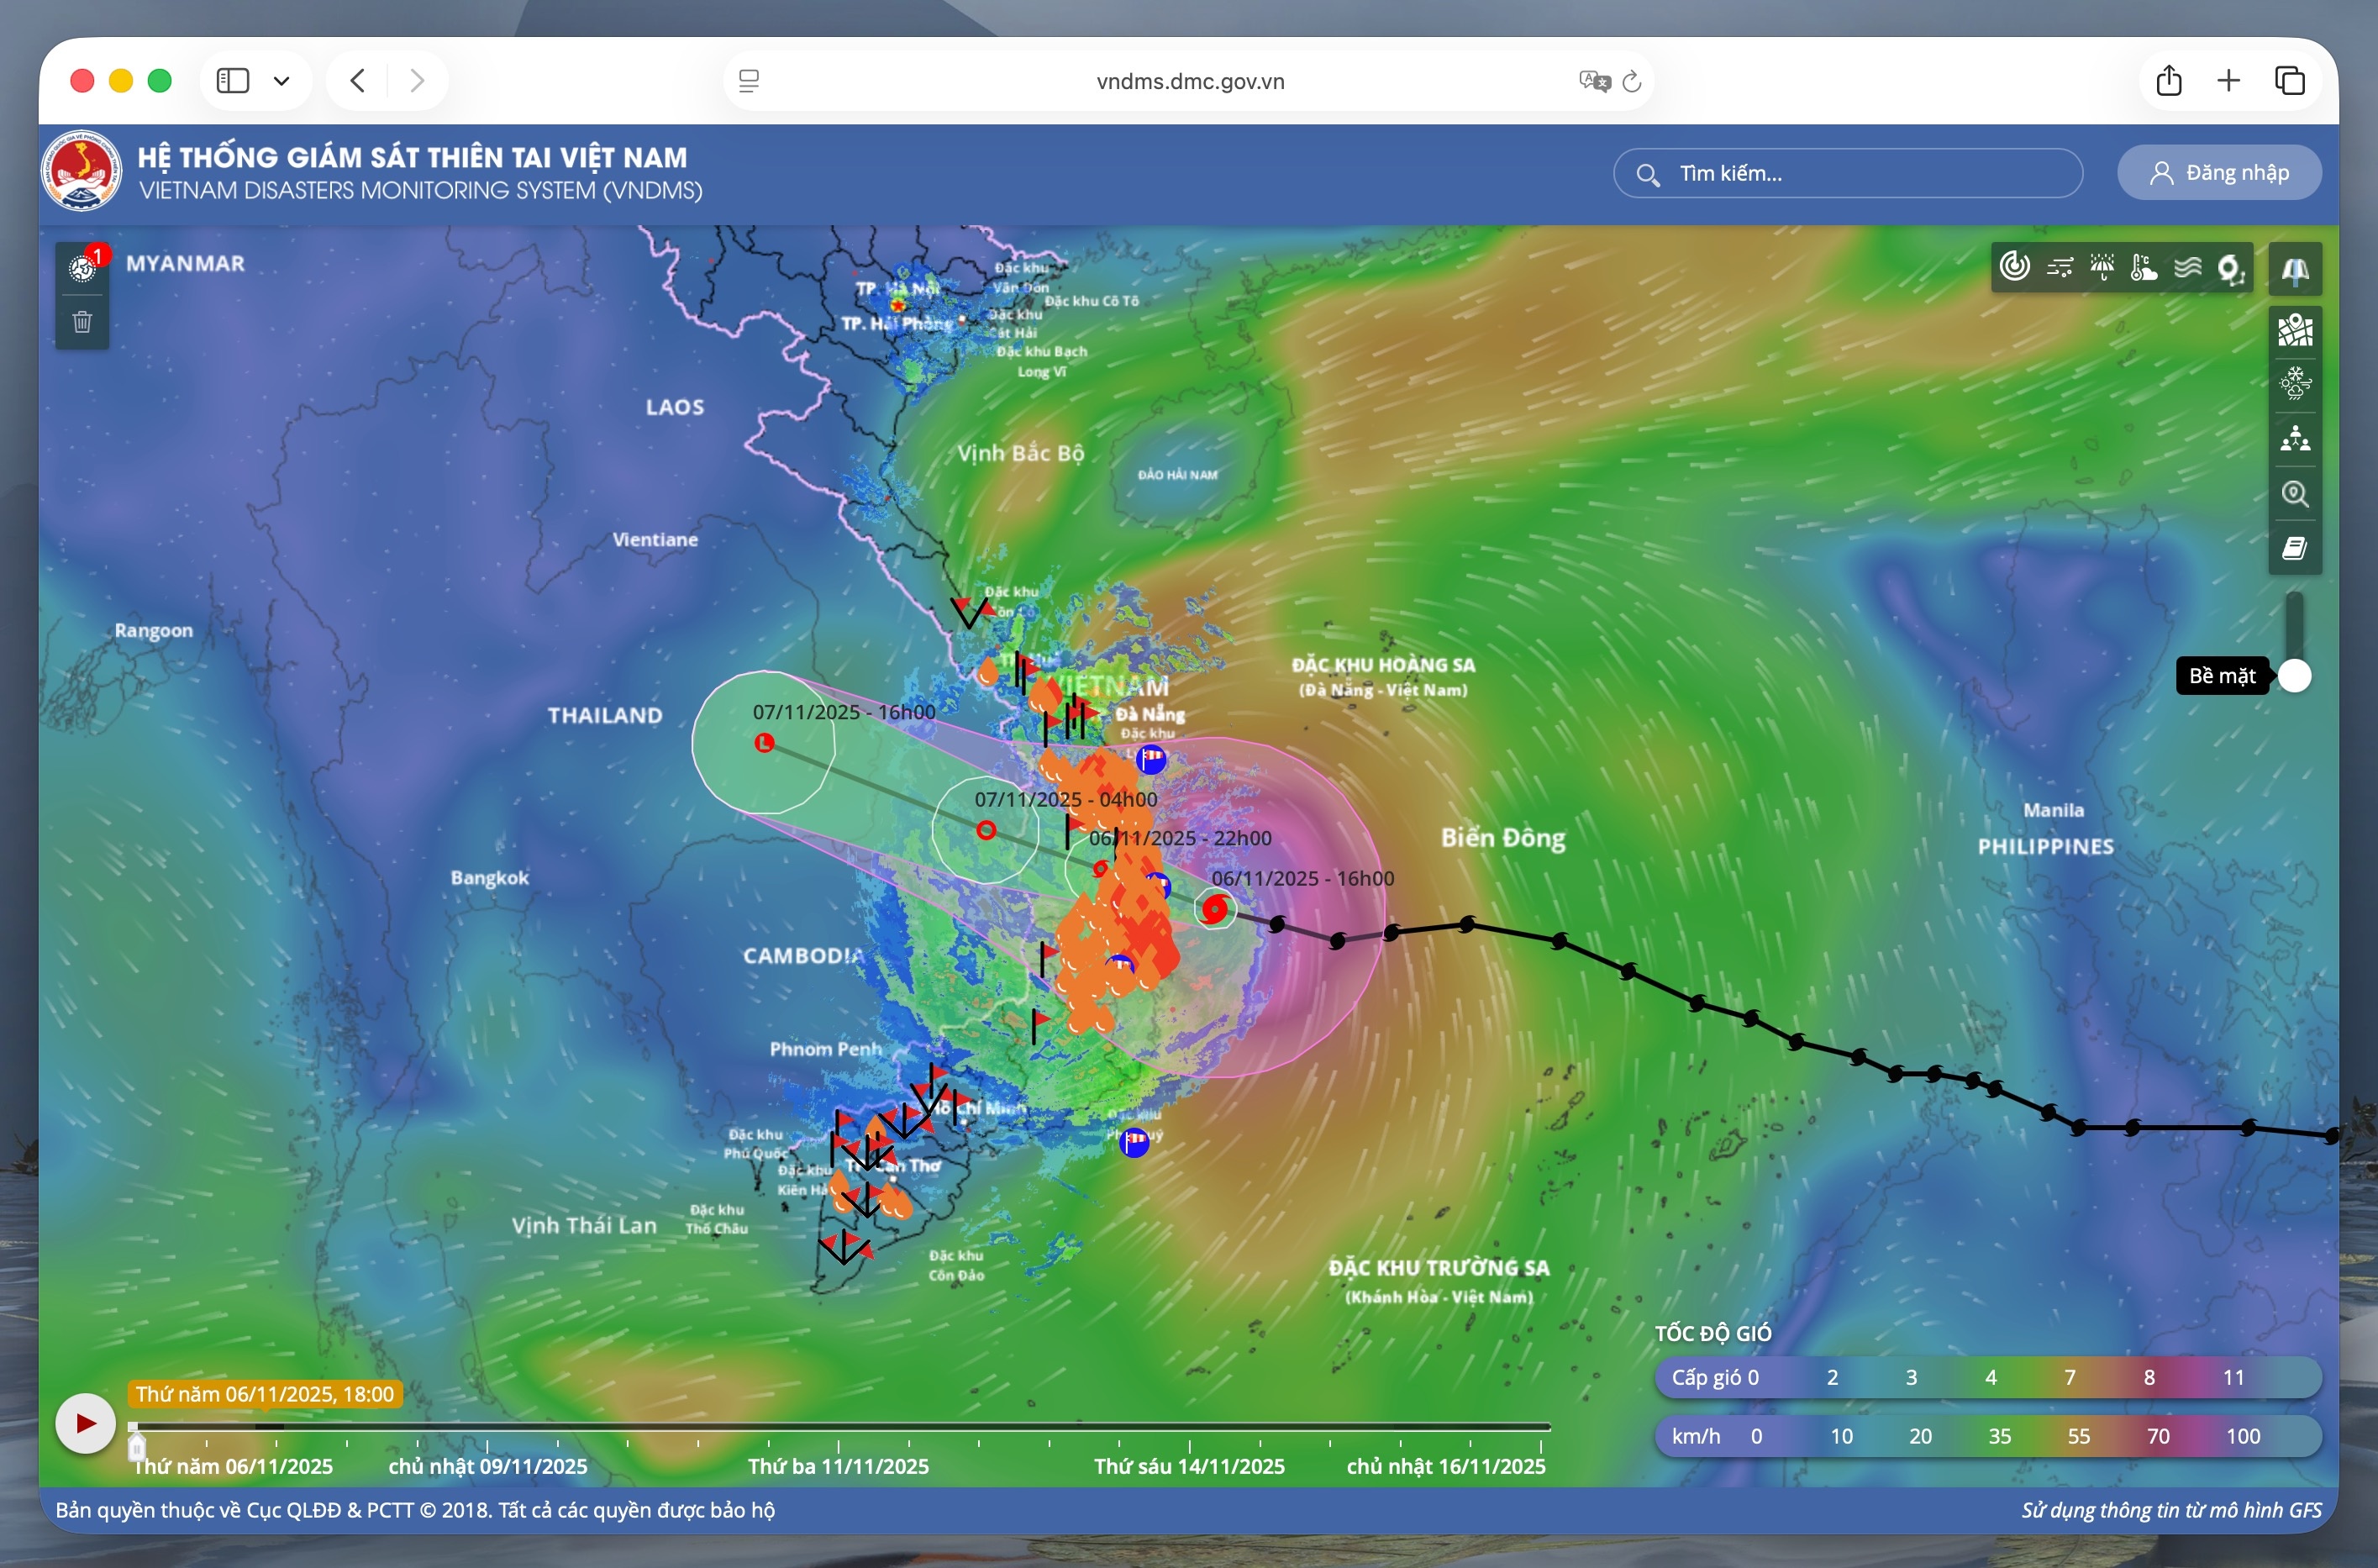Toggle the rain umbrella layer
Viewport: 2378px width, 1568px height.
click(x=2102, y=267)
